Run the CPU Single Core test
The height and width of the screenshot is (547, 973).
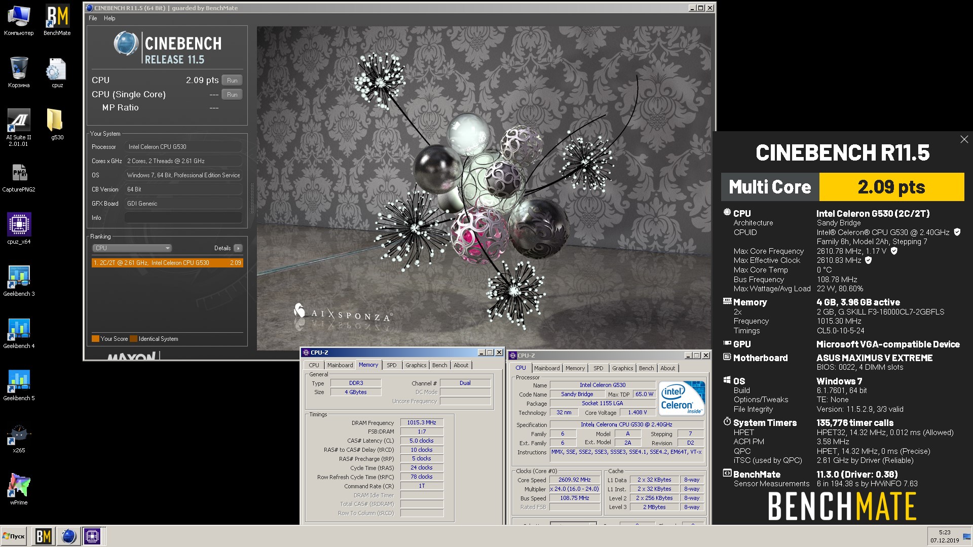pos(232,94)
